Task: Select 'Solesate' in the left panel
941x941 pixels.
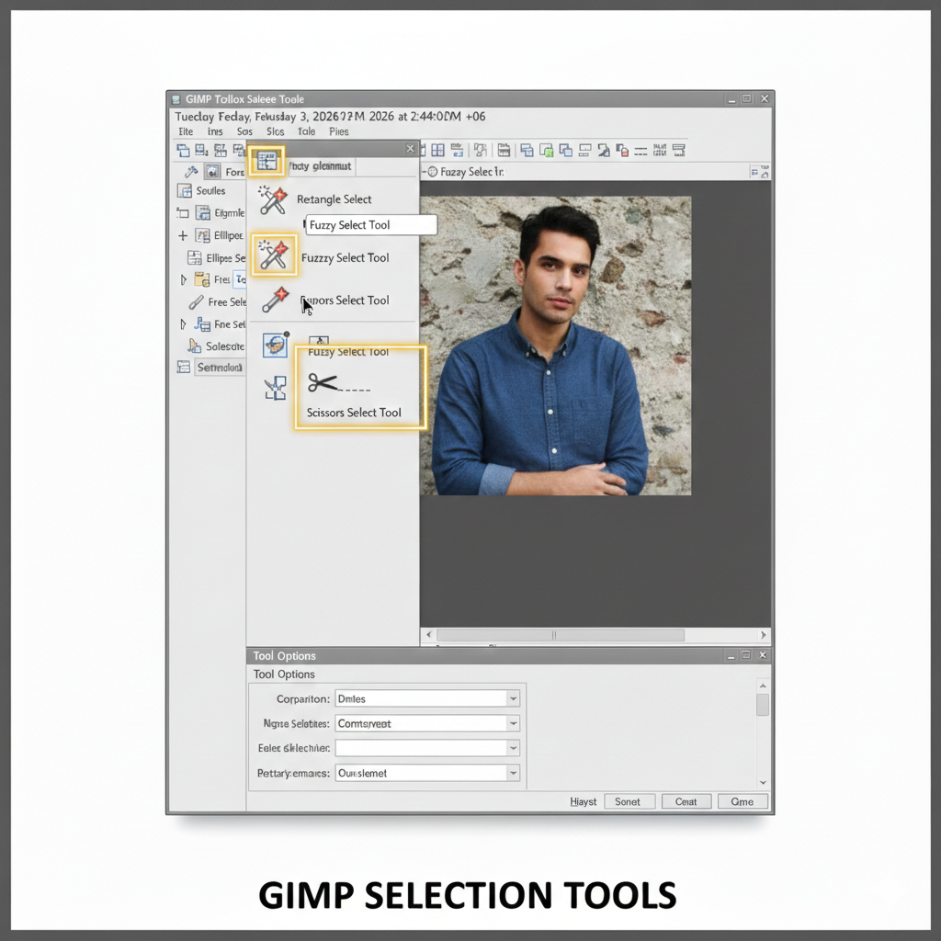Action: [x=225, y=346]
